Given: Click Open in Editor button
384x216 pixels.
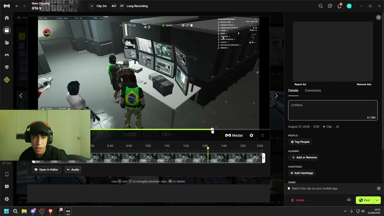Looking at the screenshot, I should tap(46, 170).
